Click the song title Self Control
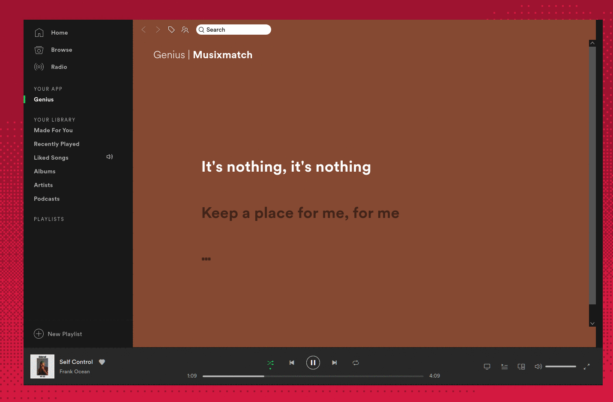The width and height of the screenshot is (613, 402). click(x=76, y=362)
